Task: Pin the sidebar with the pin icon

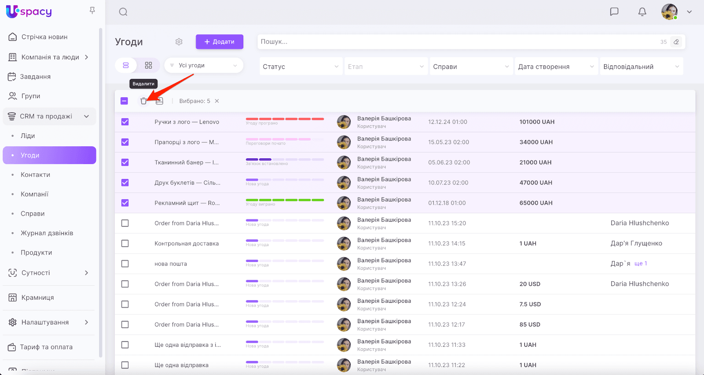Action: coord(92,10)
